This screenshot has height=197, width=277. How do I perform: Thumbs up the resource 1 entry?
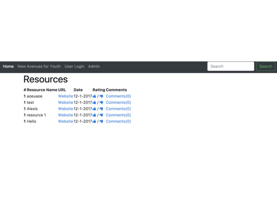(x=94, y=115)
